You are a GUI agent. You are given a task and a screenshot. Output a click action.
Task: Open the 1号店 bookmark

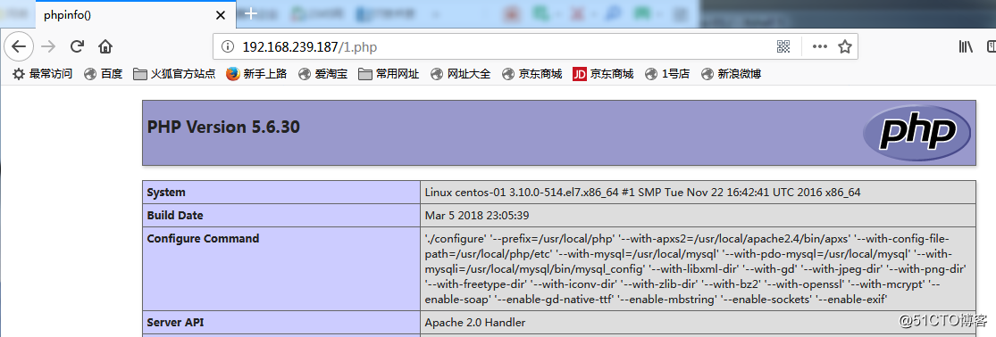point(667,74)
